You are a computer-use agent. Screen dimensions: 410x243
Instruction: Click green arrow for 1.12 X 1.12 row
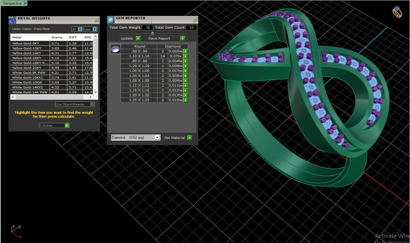[x=185, y=86]
